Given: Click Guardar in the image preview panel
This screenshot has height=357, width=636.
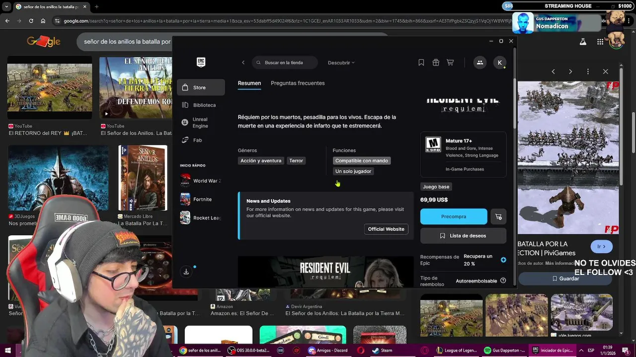Looking at the screenshot, I should pyautogui.click(x=565, y=279).
